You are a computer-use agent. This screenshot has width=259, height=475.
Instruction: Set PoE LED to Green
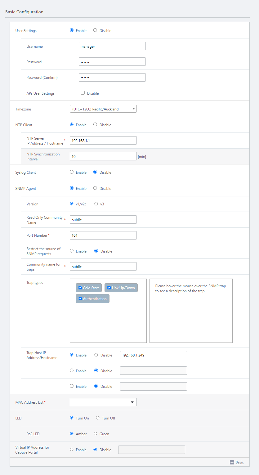pyautogui.click(x=95, y=434)
